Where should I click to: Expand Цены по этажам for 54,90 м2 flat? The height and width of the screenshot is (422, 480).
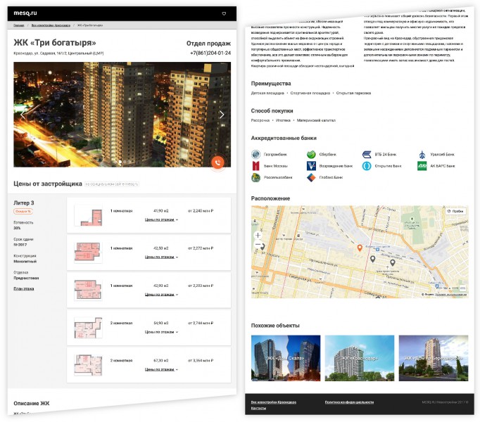coord(161,332)
